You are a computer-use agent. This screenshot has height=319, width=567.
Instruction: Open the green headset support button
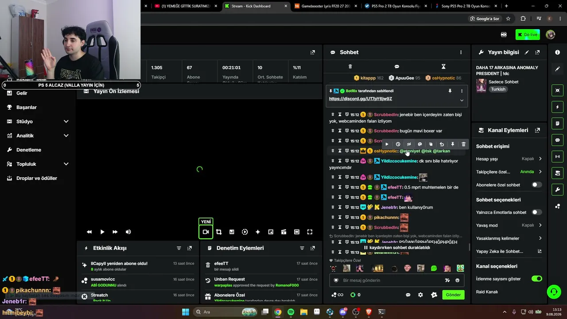click(x=554, y=292)
